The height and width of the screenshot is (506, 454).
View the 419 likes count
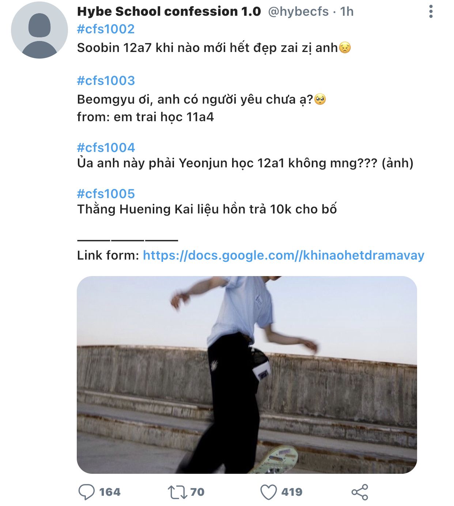[x=292, y=492]
